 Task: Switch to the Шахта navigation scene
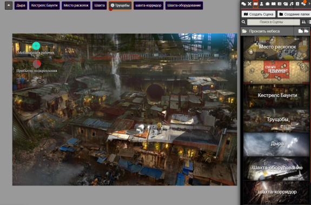tap(100, 5)
